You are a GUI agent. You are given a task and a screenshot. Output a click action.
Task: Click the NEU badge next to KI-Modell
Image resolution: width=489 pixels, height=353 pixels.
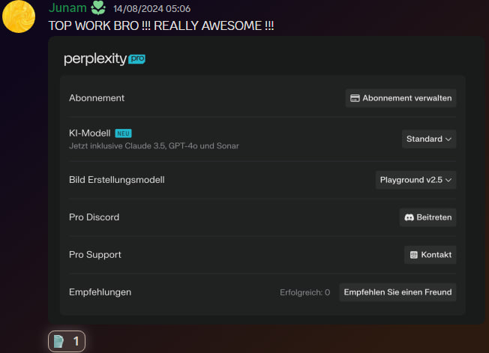pos(123,133)
